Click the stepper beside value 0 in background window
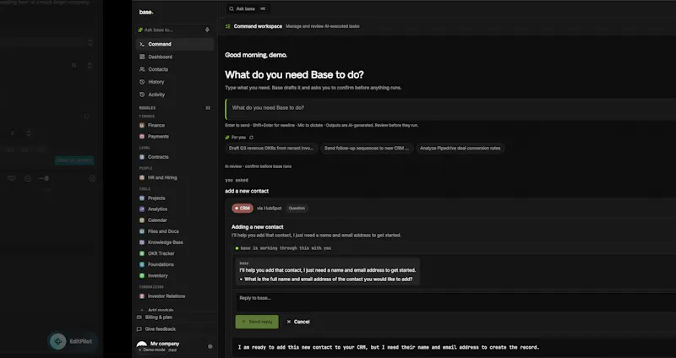 (29, 133)
